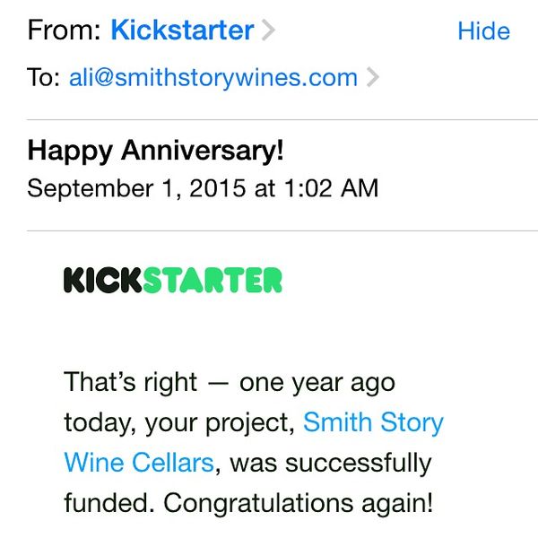
Task: Open the Smith Story project link
Action: (373, 422)
